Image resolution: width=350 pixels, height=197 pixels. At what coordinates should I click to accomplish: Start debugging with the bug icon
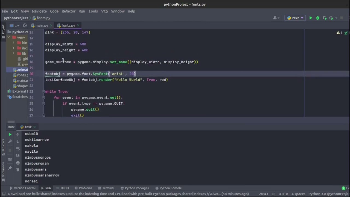(x=317, y=18)
